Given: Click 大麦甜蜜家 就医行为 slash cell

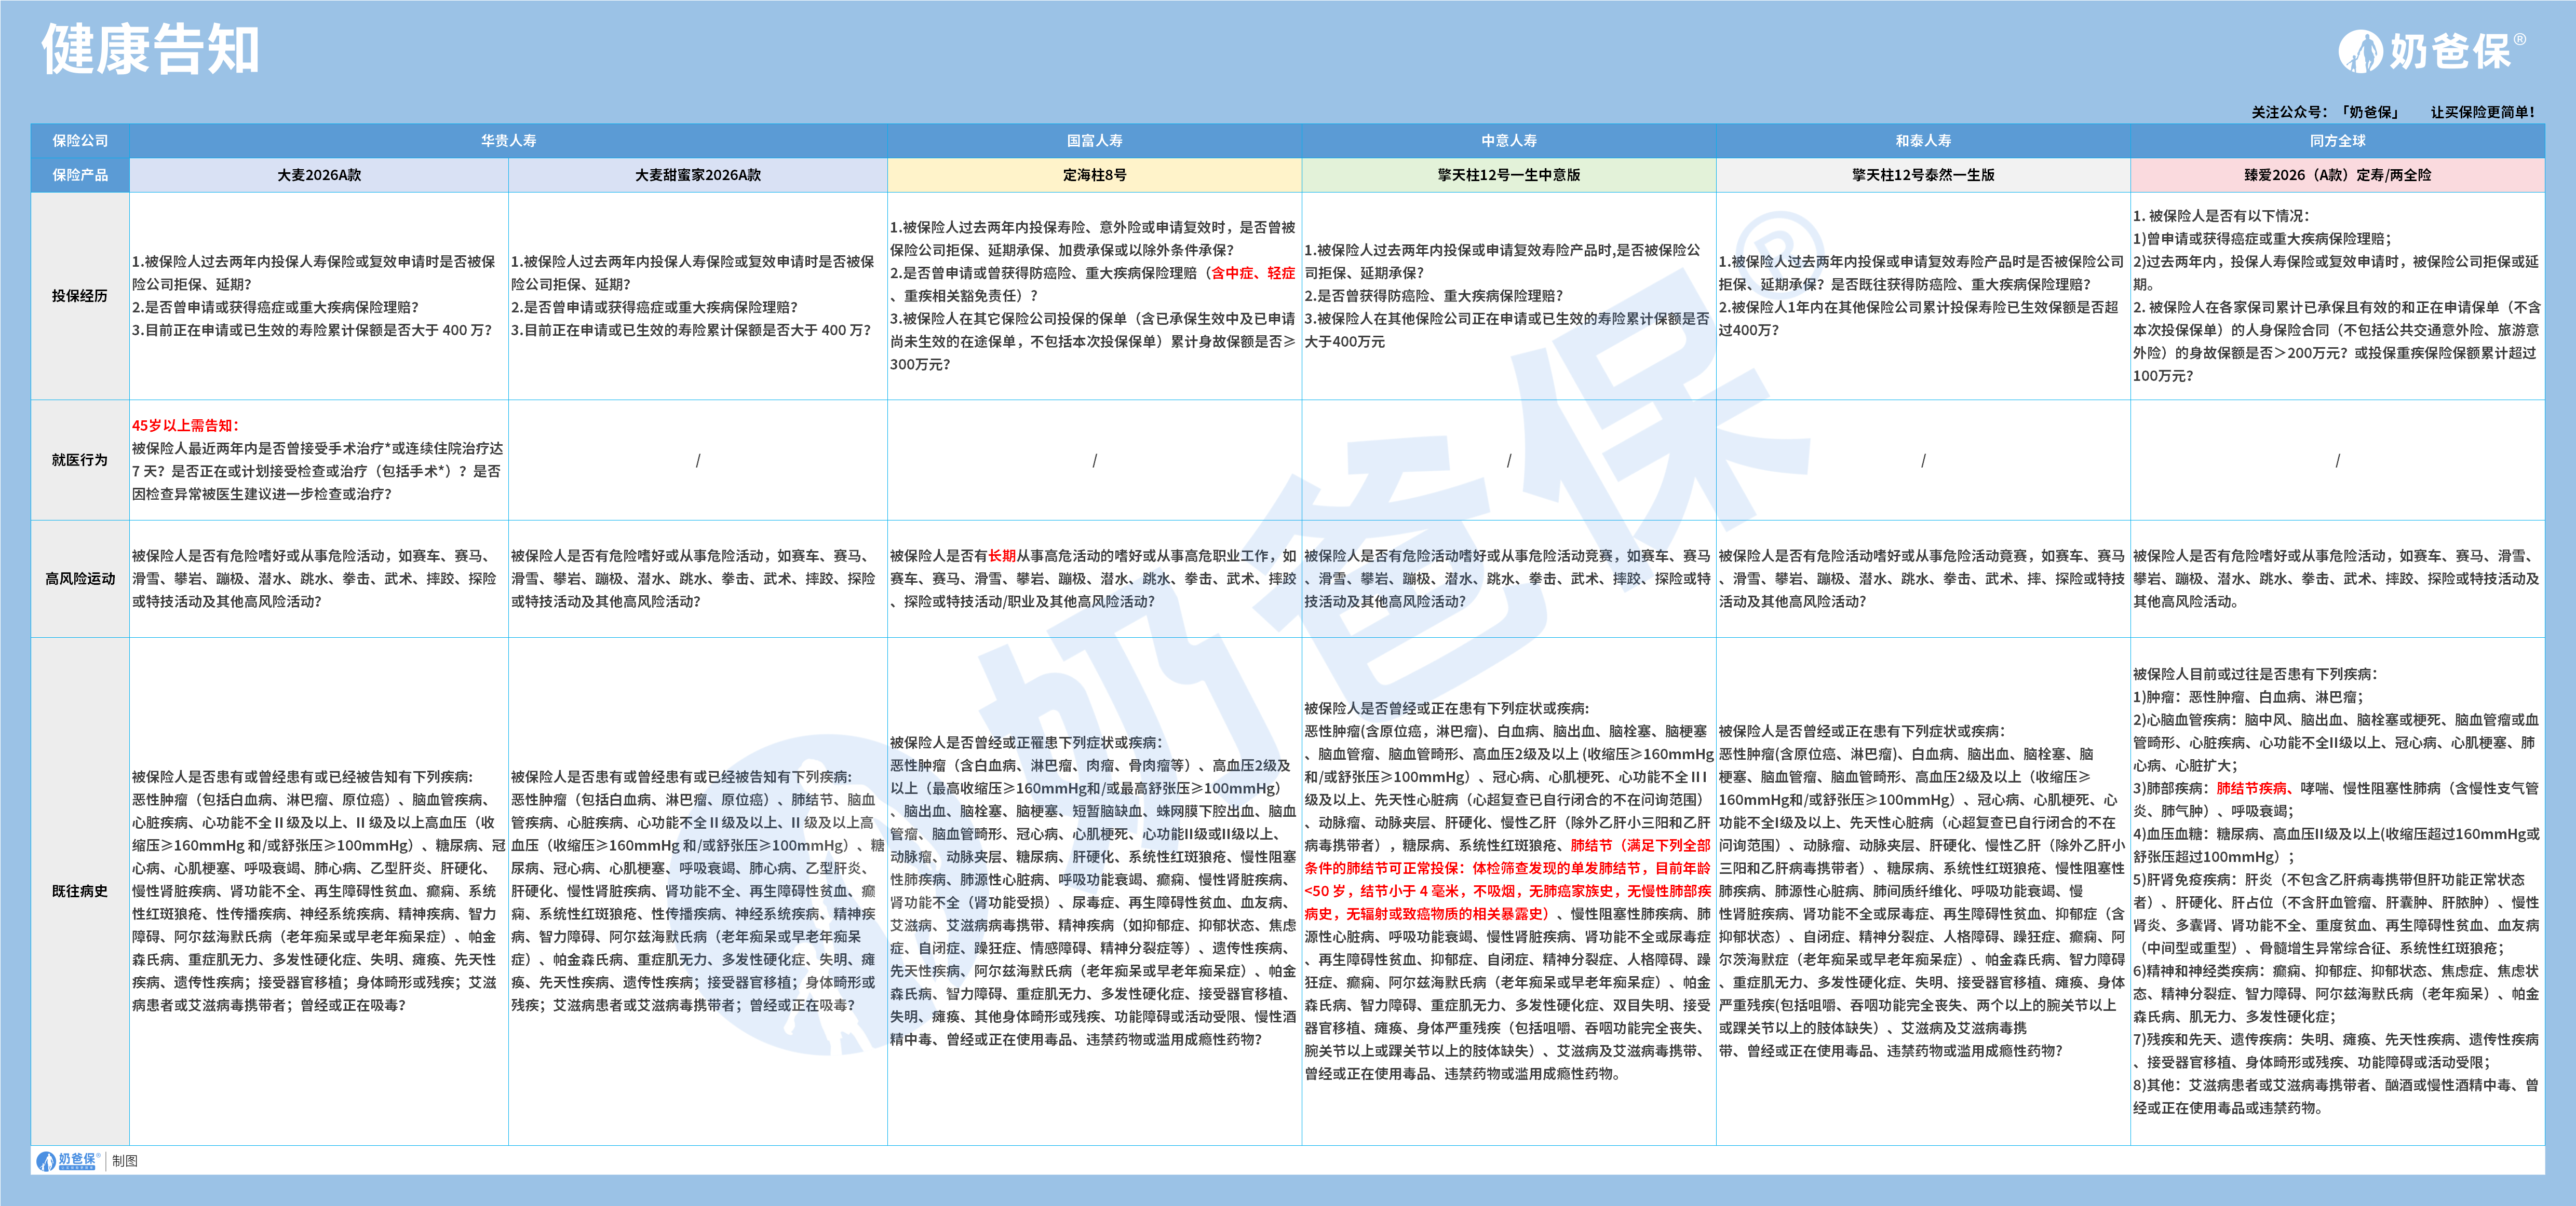Looking at the screenshot, I should point(698,460).
